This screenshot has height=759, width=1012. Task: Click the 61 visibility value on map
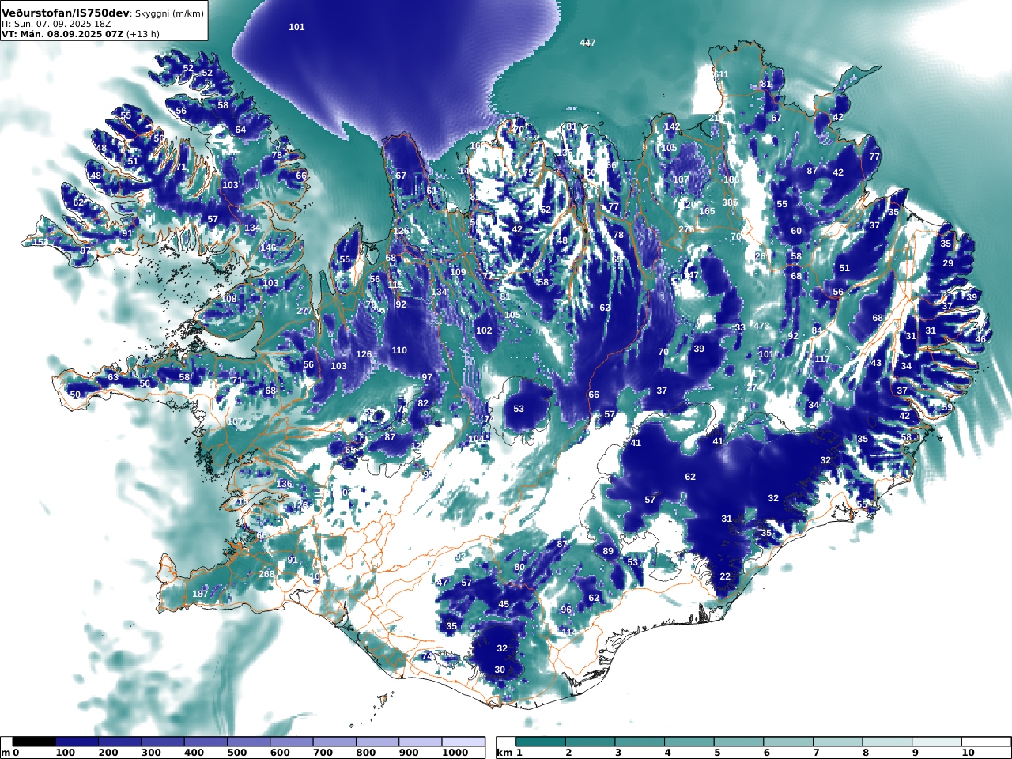431,191
